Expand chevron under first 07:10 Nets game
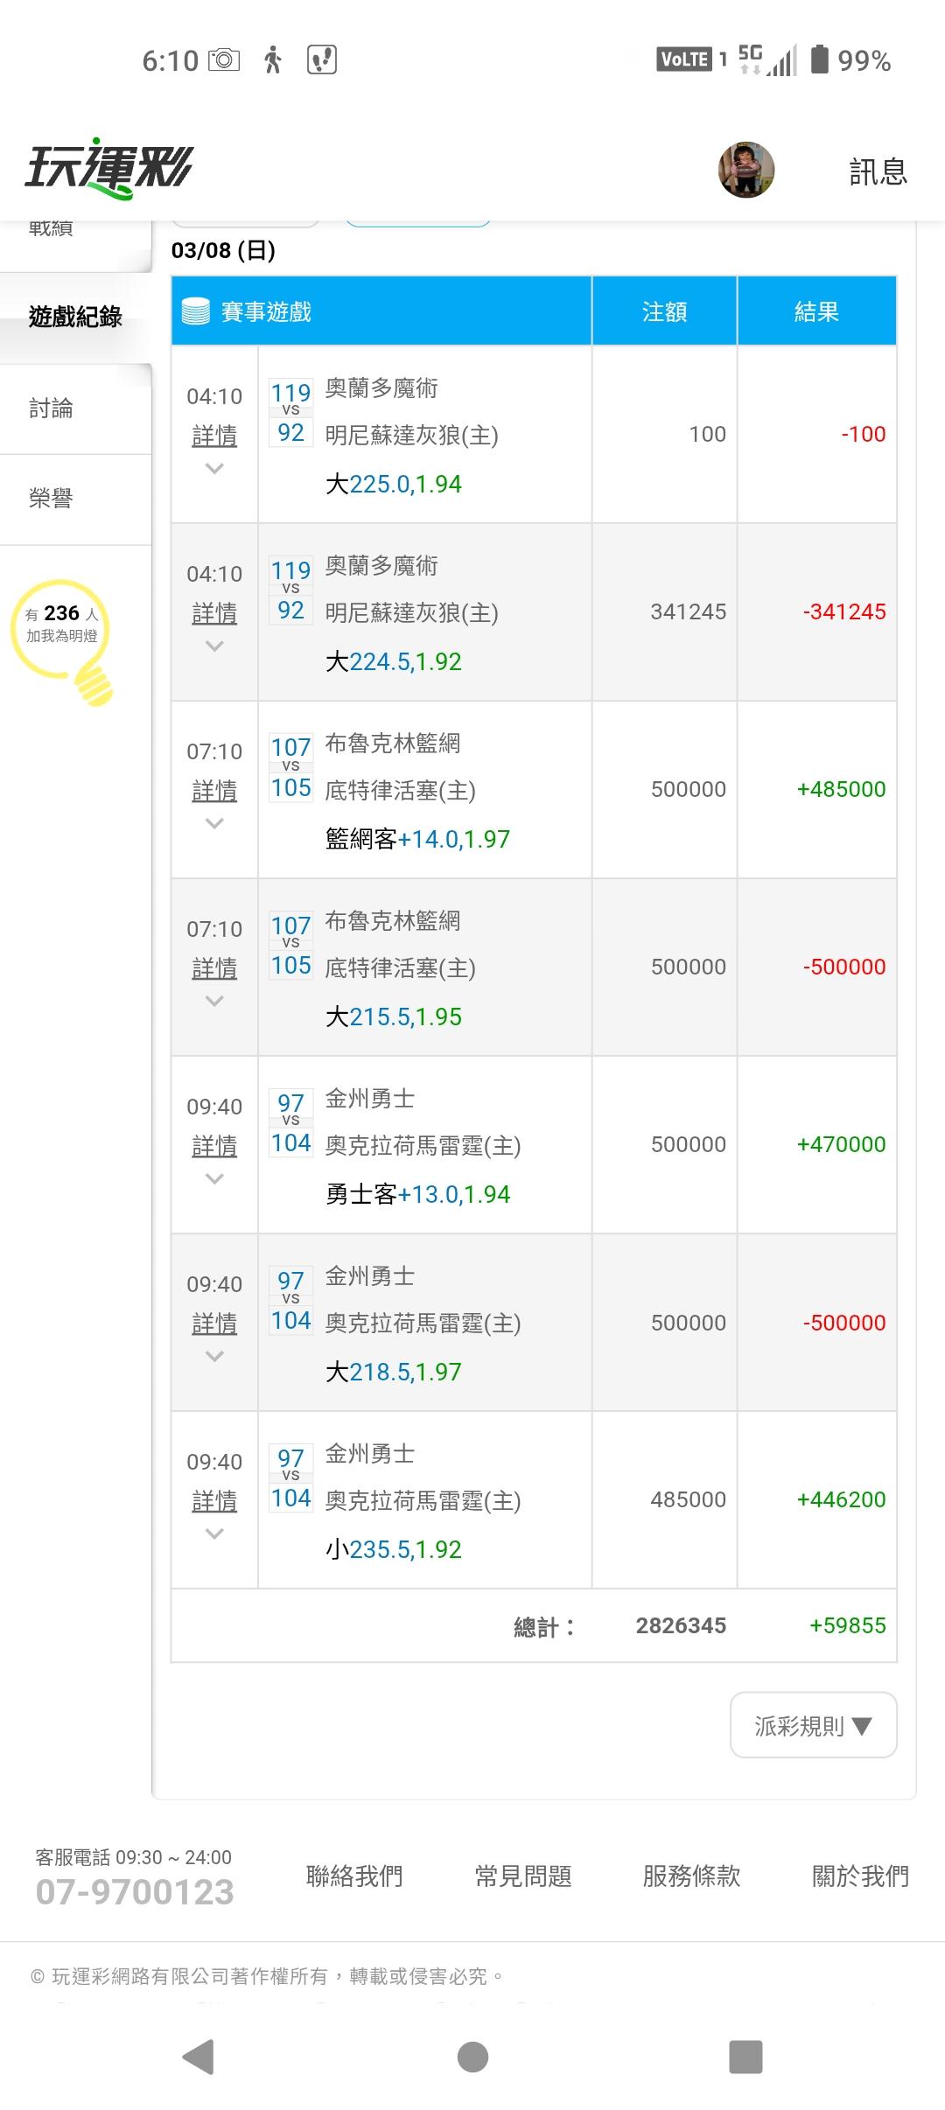The width and height of the screenshot is (945, 2110). [x=214, y=824]
